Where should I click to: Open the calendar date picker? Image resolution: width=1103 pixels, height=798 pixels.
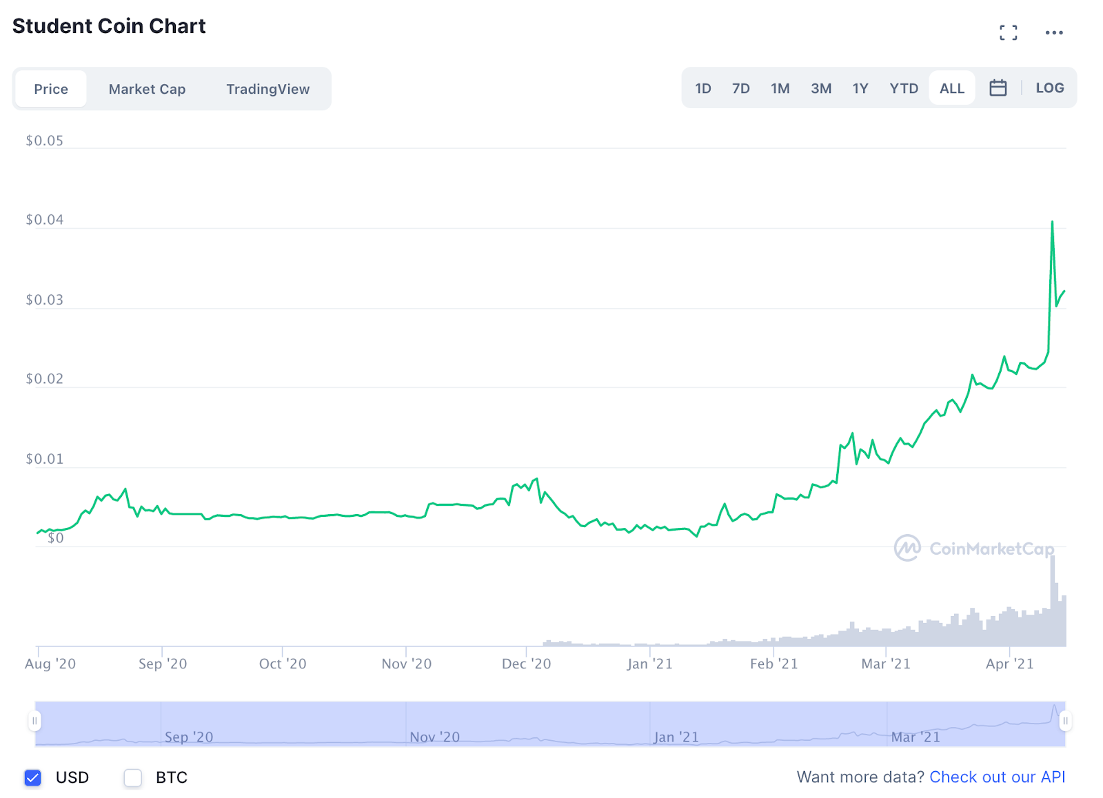pos(998,88)
